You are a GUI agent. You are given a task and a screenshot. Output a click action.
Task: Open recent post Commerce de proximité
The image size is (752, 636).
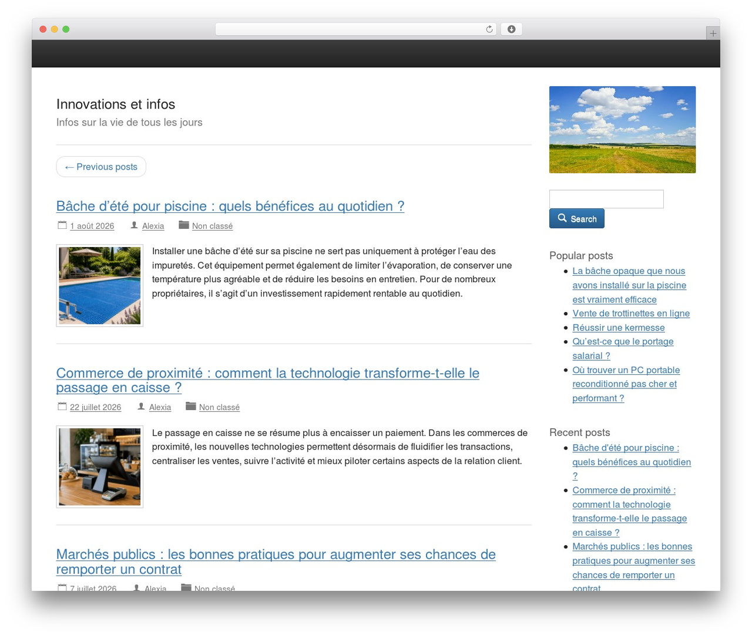click(x=630, y=512)
